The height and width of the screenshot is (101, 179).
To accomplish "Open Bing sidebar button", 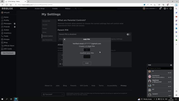I will 176,5.
